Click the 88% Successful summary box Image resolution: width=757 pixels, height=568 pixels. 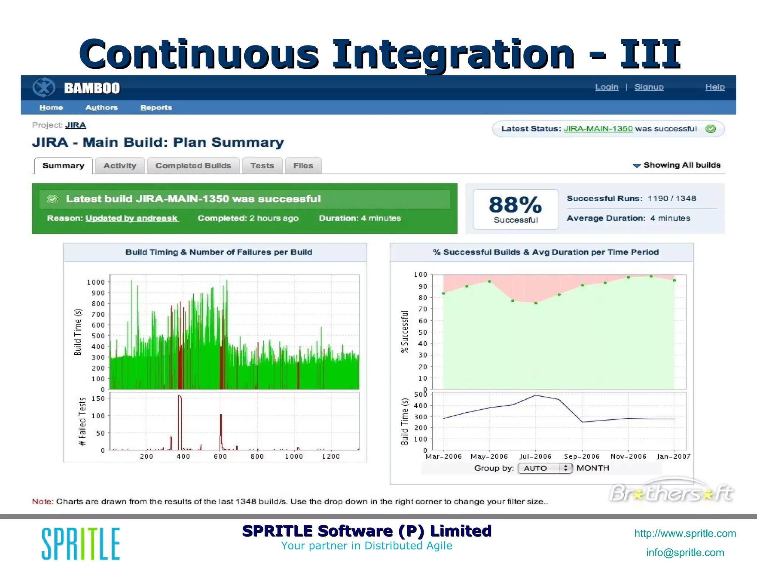pyautogui.click(x=515, y=209)
